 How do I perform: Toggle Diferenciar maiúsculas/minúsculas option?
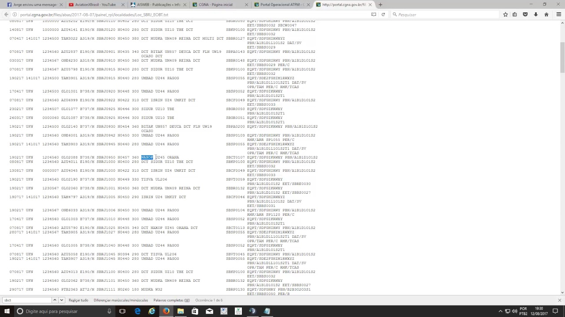coord(121,300)
